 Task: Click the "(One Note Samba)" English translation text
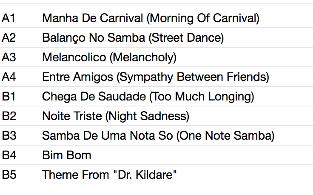click(225, 136)
